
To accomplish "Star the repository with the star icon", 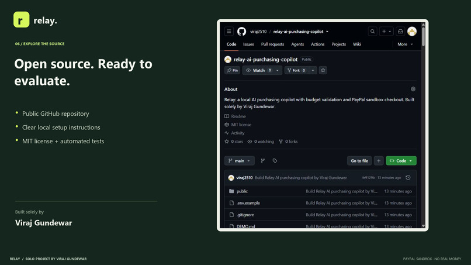I will [x=323, y=70].
